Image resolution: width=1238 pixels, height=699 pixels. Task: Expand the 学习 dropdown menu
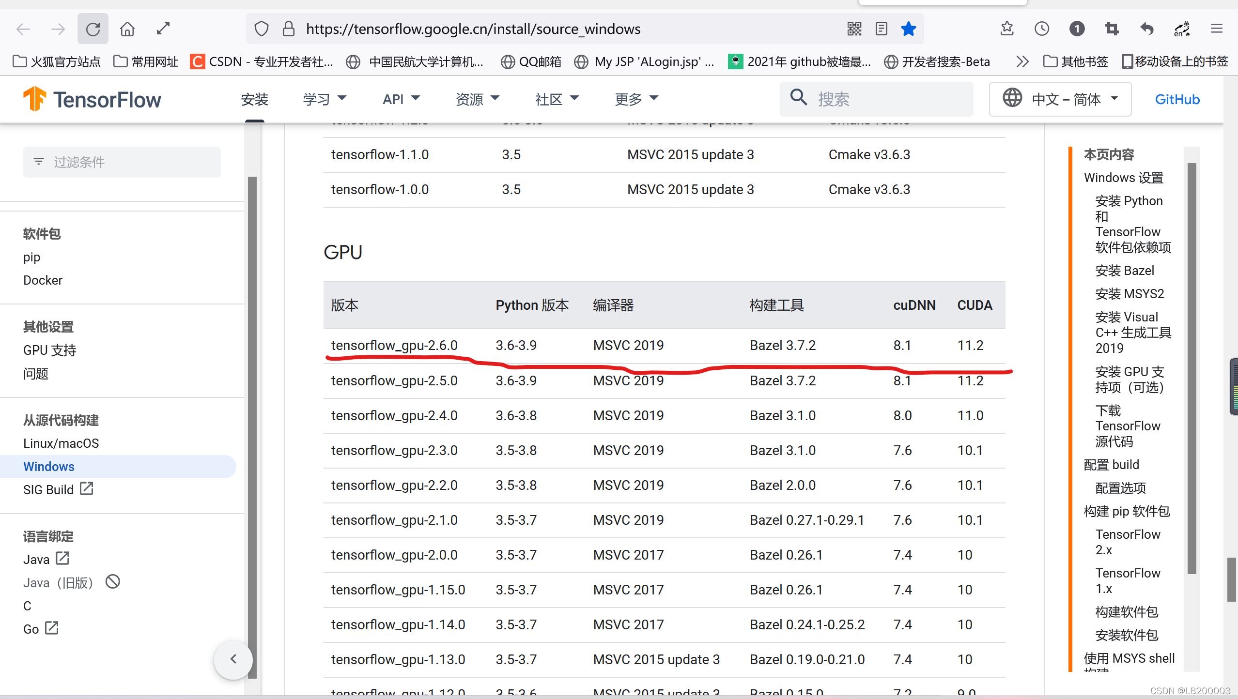(325, 99)
